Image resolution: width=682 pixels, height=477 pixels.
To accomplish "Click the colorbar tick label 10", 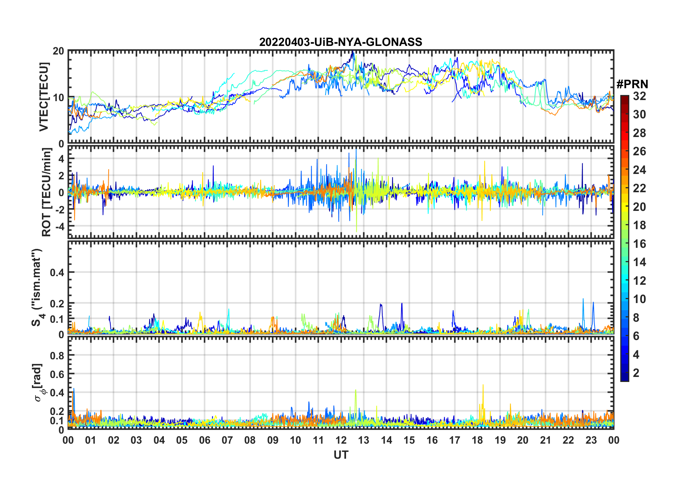I will pyautogui.click(x=639, y=299).
